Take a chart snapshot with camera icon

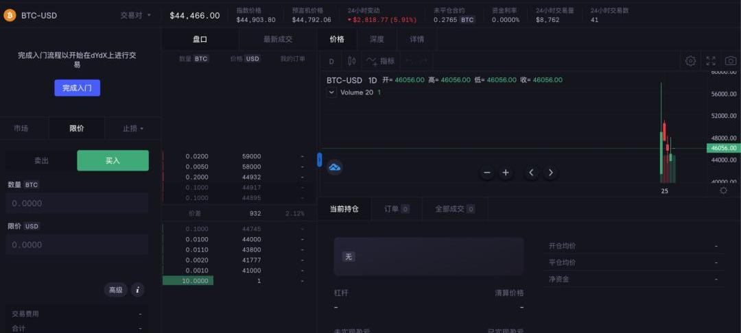click(731, 61)
